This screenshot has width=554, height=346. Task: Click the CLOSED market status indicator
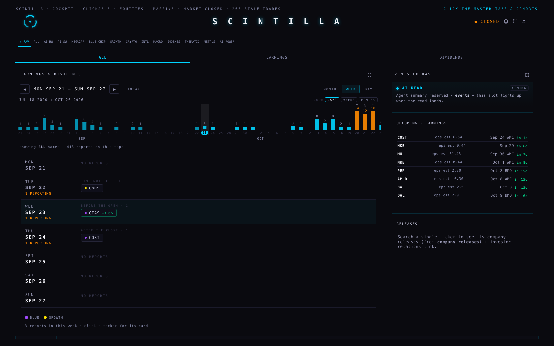pyautogui.click(x=487, y=22)
